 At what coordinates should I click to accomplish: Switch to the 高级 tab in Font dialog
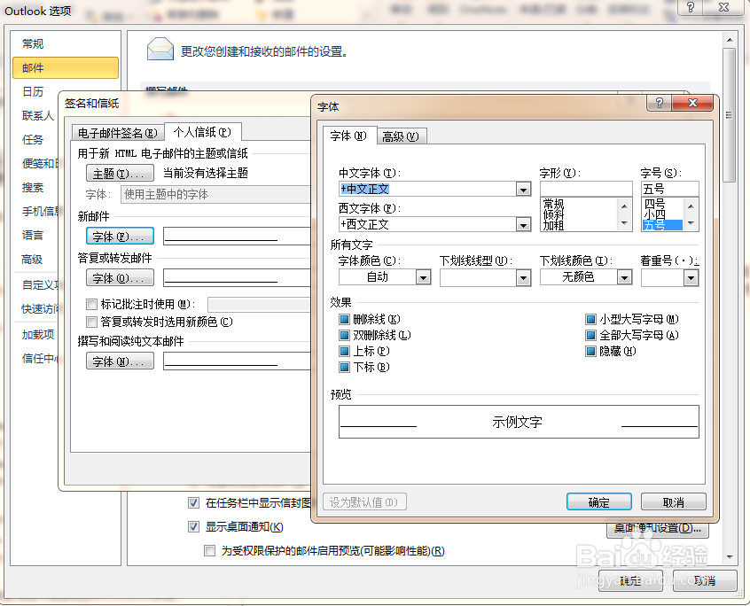pos(401,137)
